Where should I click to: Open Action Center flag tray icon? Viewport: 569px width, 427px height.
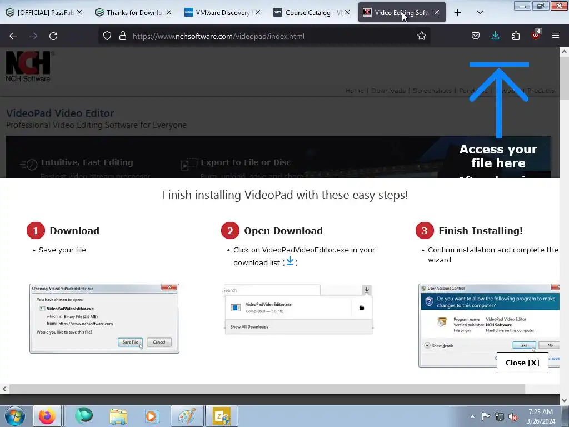click(486, 416)
